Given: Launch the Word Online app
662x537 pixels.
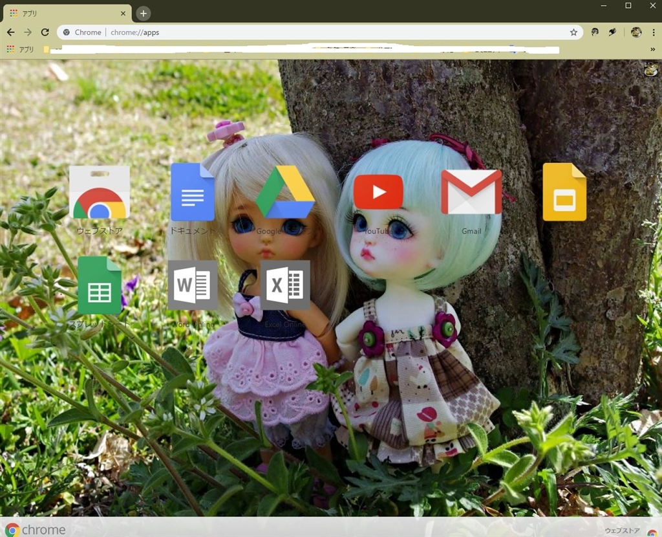Looking at the screenshot, I should [x=193, y=285].
